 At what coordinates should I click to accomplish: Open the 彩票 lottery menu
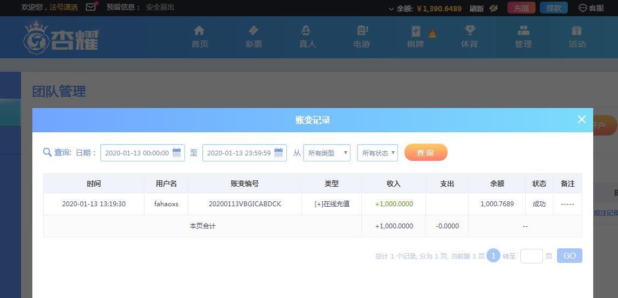(253, 37)
